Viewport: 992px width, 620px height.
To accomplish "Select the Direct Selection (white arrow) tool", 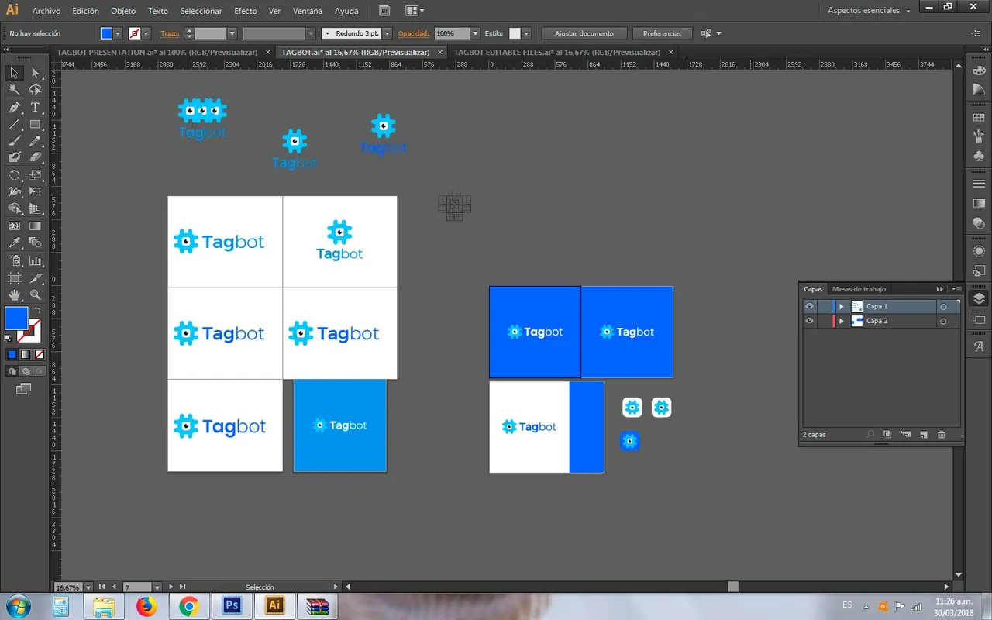I will (x=35, y=73).
